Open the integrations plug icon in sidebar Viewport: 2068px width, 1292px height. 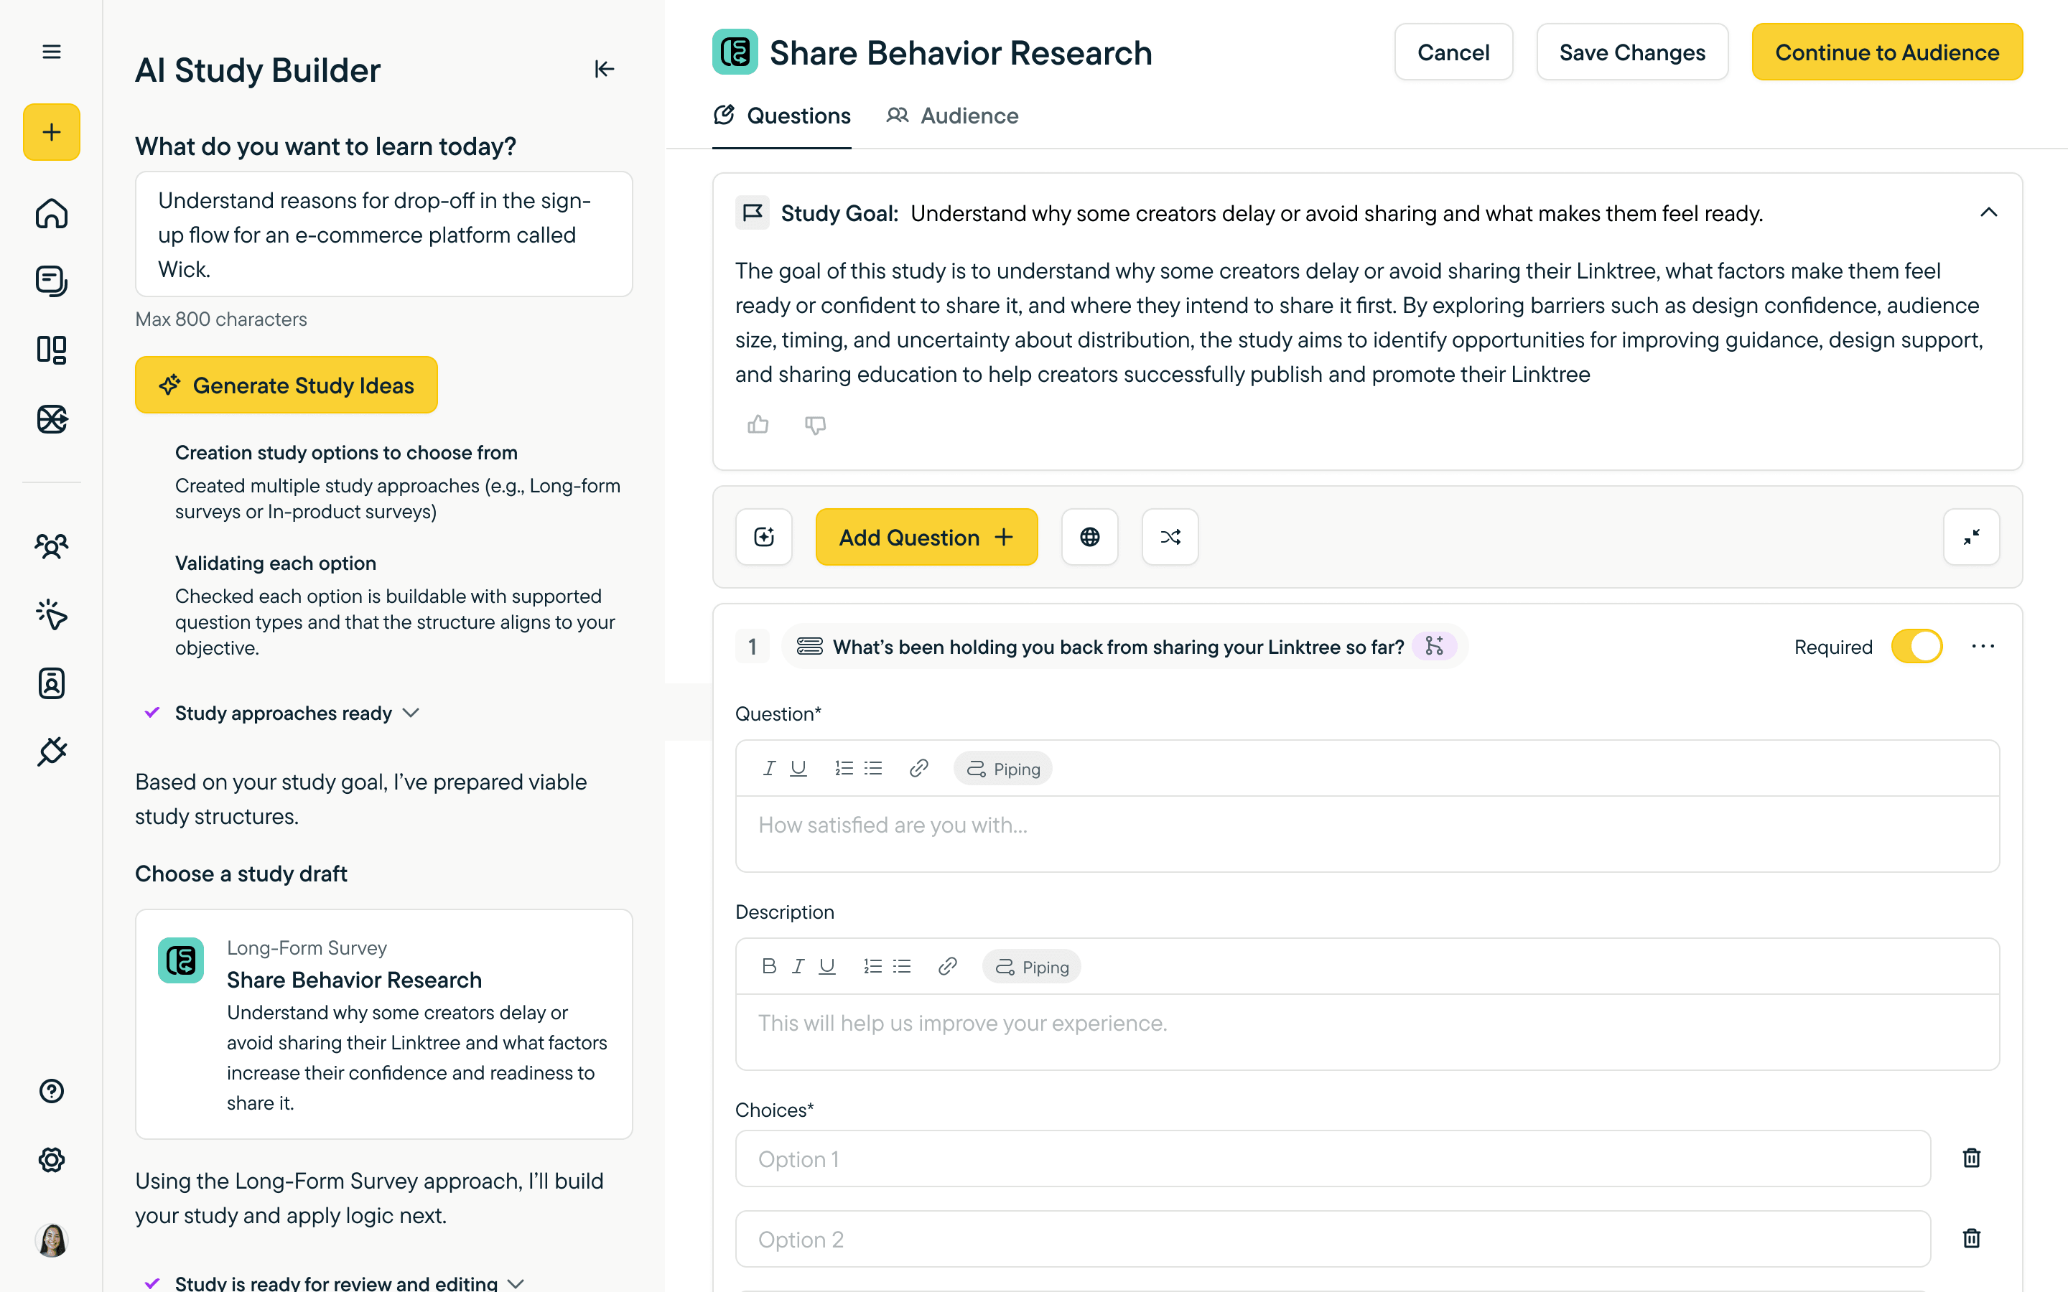tap(51, 751)
